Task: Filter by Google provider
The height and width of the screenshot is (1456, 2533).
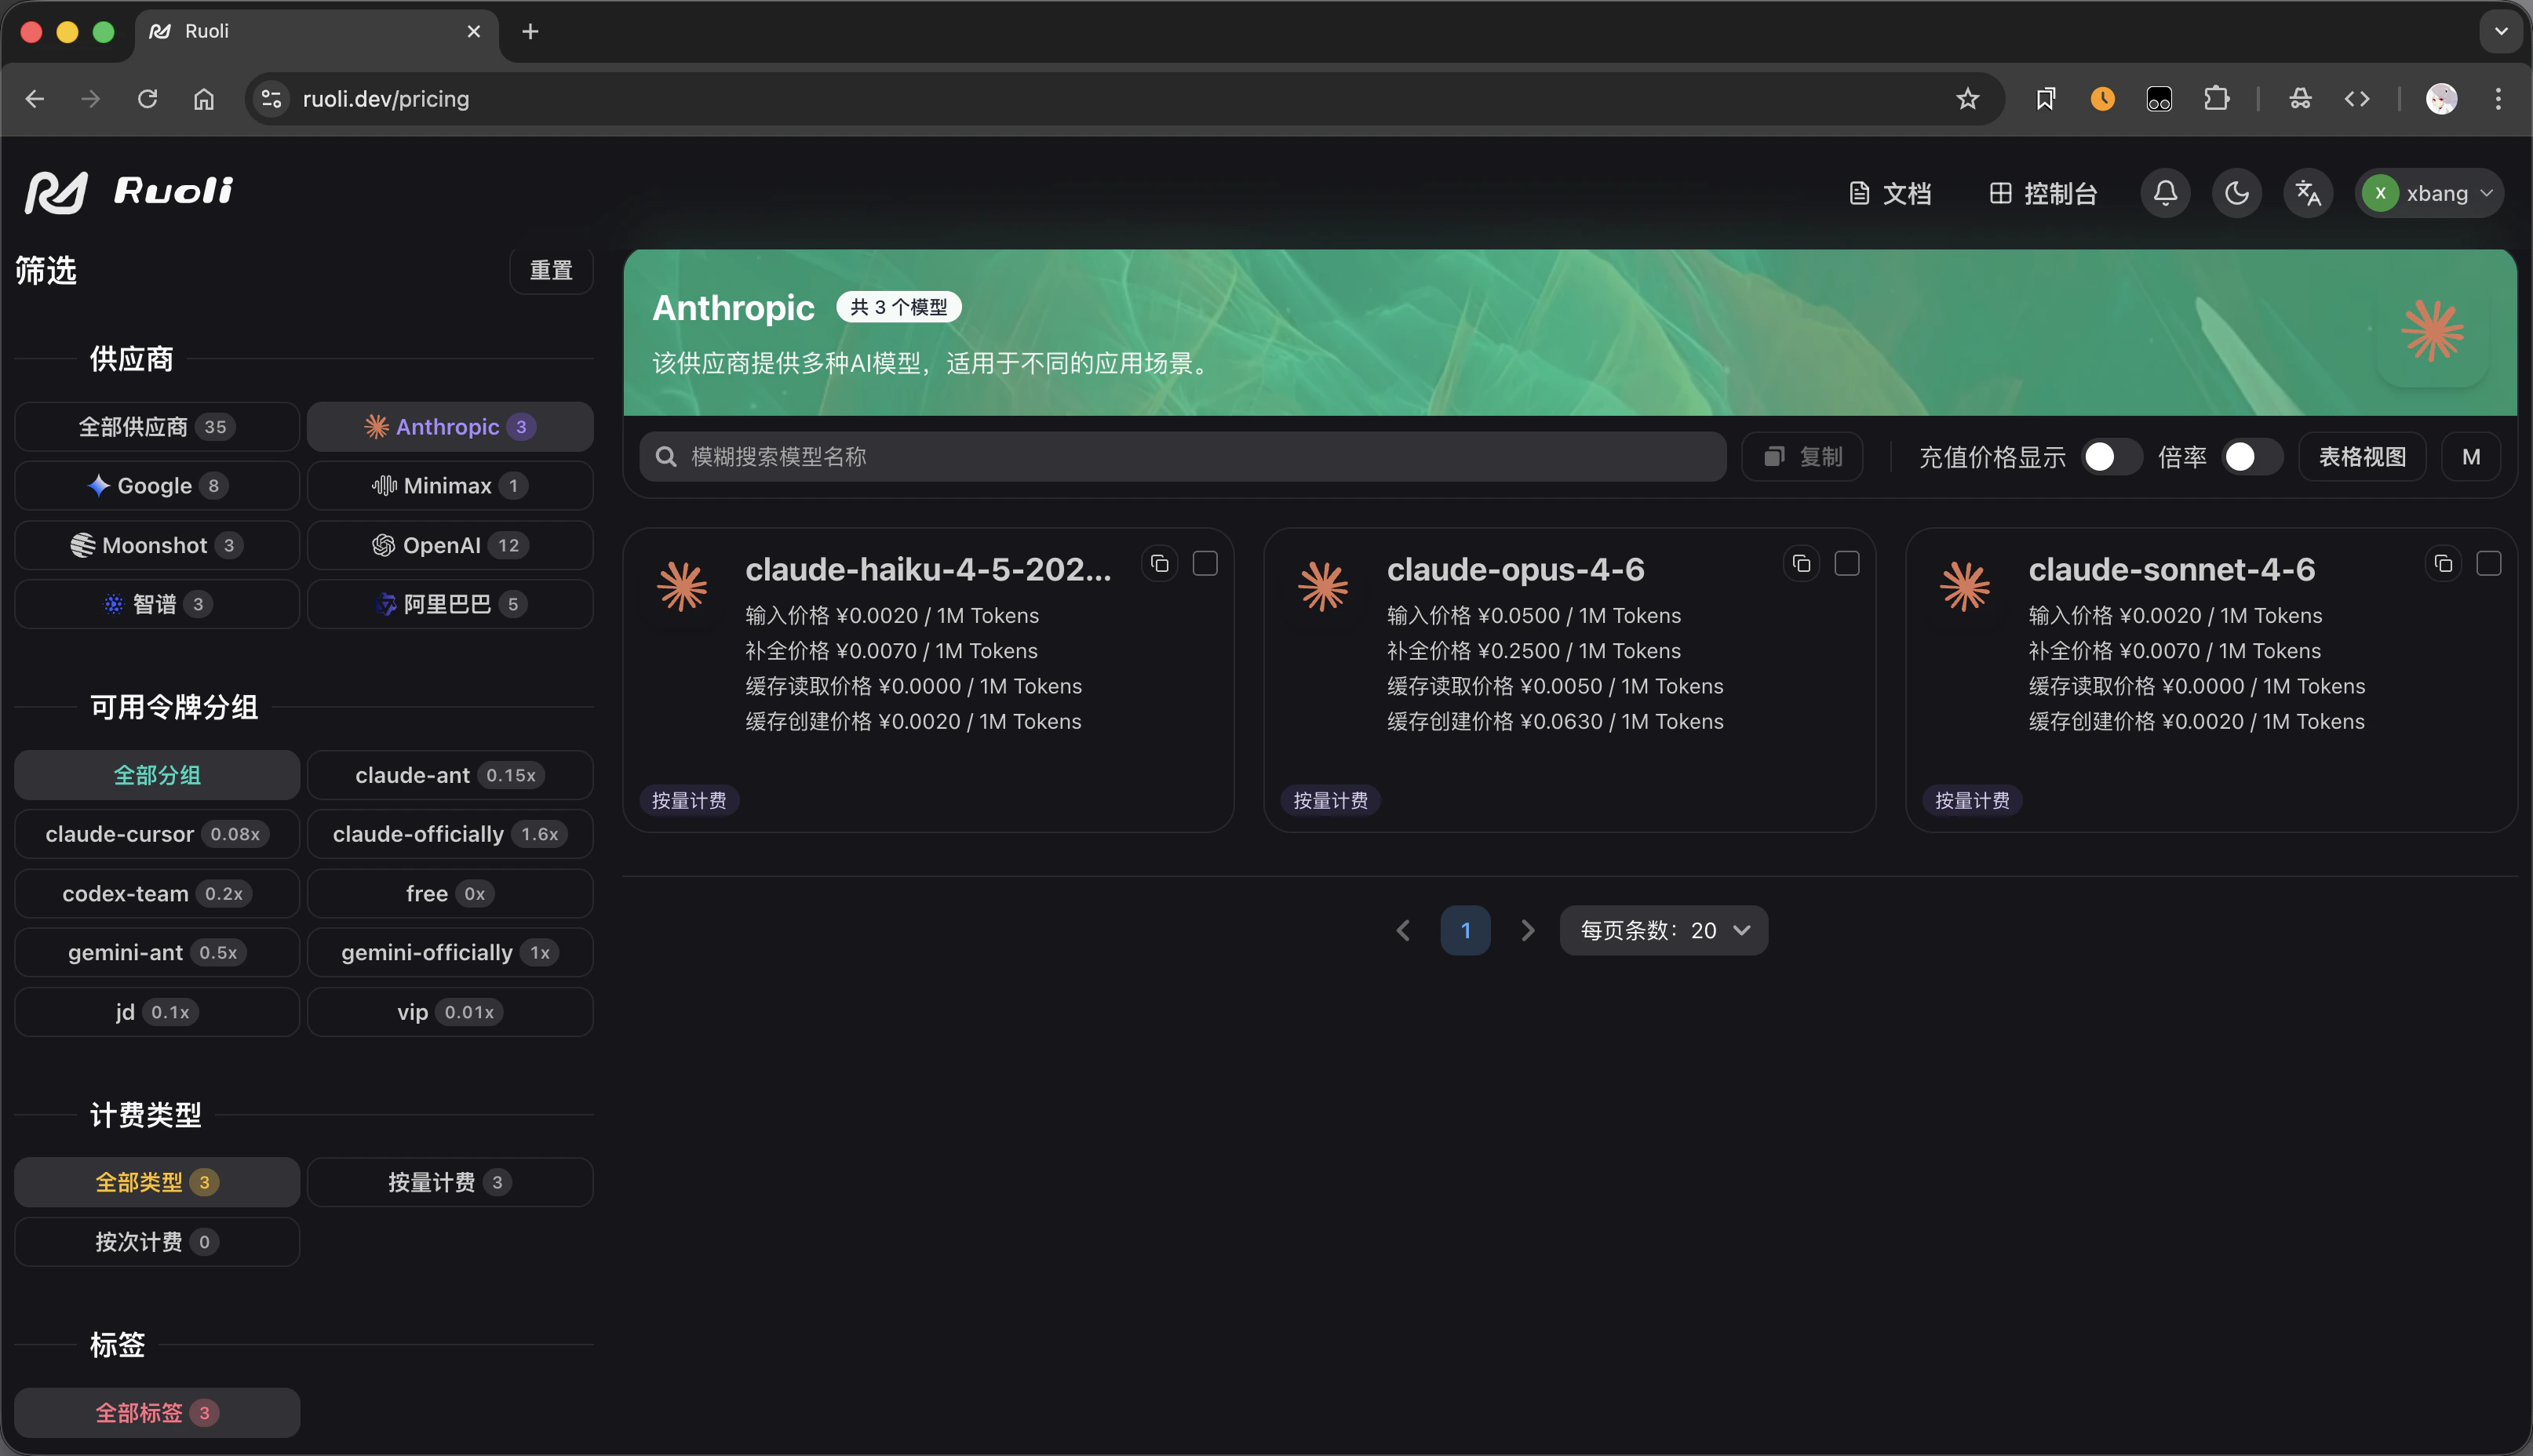Action: (157, 486)
